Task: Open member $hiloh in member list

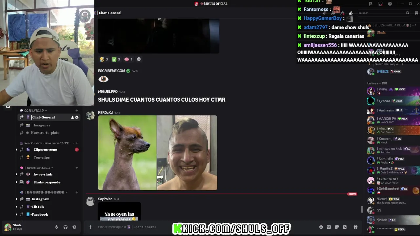Action: pos(393,220)
